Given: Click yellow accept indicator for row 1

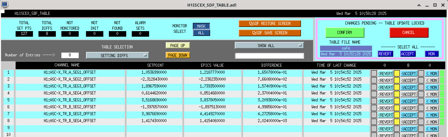Looking at the screenshot, I should point(397,73).
